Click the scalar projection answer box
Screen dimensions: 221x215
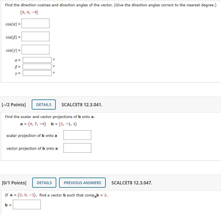point(77,135)
